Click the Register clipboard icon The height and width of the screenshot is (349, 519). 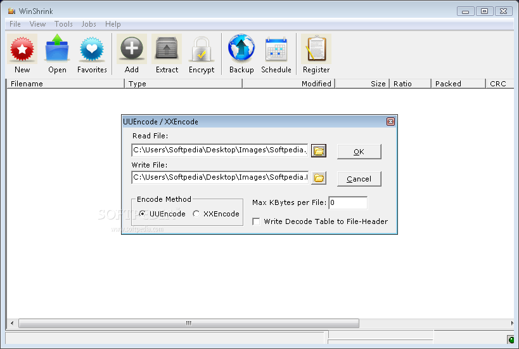316,49
